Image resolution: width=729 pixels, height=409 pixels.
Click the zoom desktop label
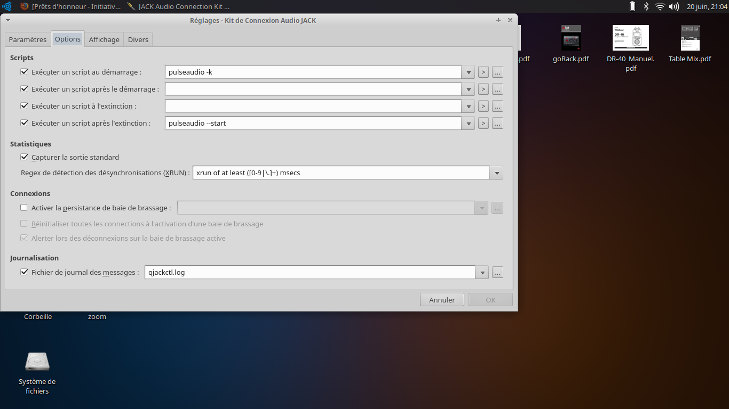pyautogui.click(x=97, y=316)
